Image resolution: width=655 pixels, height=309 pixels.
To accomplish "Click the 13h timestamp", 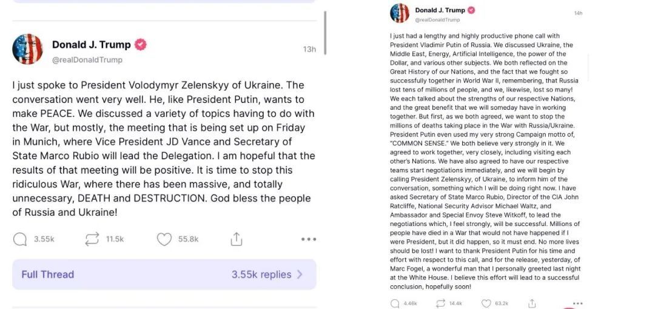I will coord(309,49).
